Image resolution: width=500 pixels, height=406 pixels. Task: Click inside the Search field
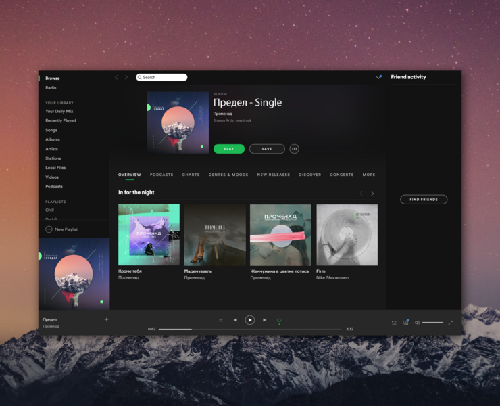point(161,77)
